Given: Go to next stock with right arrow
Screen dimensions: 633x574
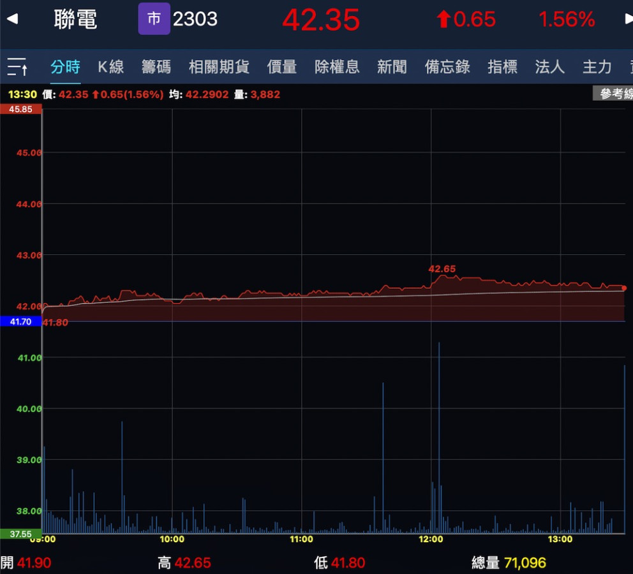Looking at the screenshot, I should tap(628, 19).
